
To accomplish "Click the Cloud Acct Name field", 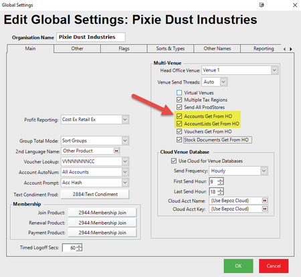I will coord(238,201).
